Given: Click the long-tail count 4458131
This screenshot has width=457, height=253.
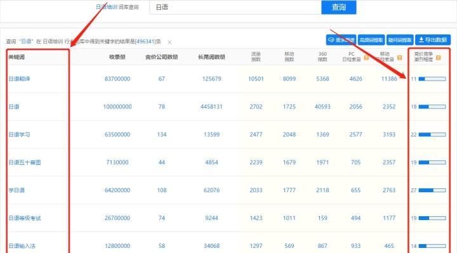Looking at the screenshot, I should coord(211,107).
